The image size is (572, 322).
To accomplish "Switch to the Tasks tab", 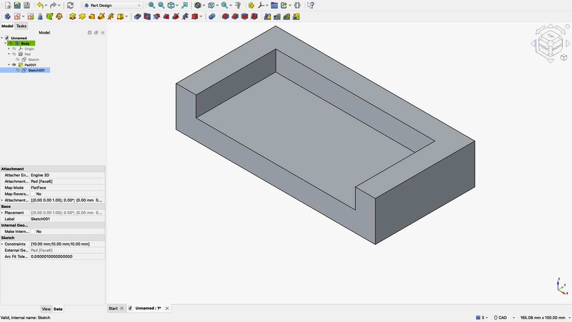I will pyautogui.click(x=21, y=26).
